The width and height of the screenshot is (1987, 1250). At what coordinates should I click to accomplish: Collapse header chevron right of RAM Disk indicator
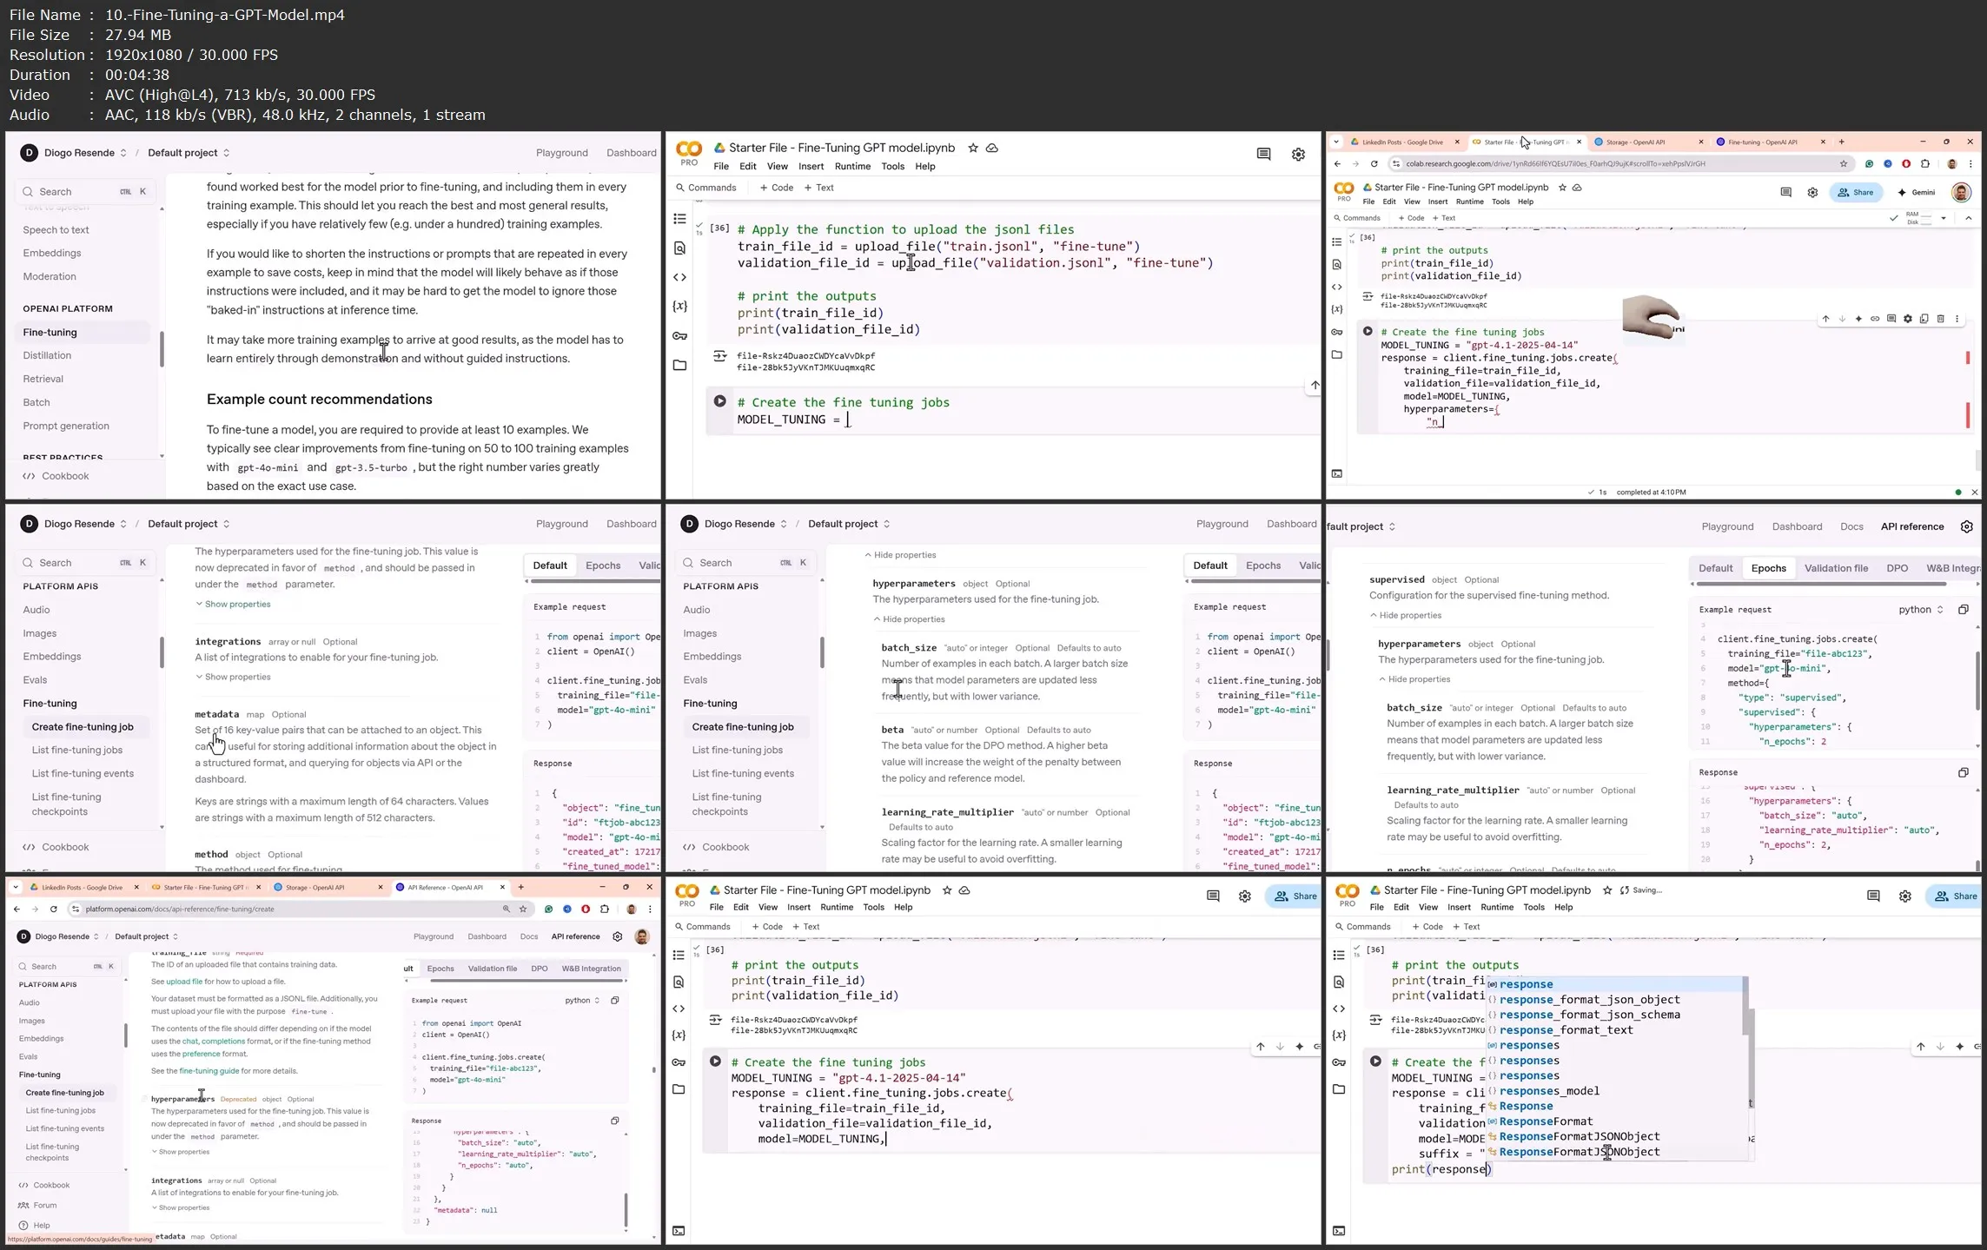pos(1968,218)
